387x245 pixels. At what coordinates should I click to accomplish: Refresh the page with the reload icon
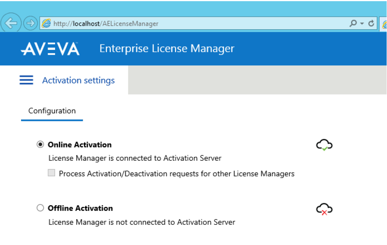[371, 23]
